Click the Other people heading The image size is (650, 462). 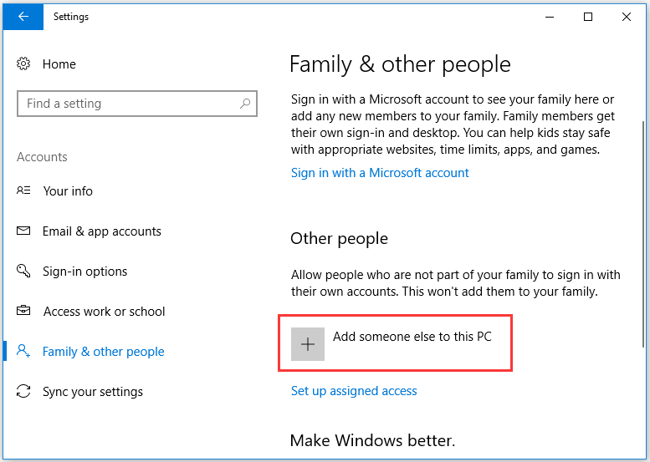tap(339, 239)
